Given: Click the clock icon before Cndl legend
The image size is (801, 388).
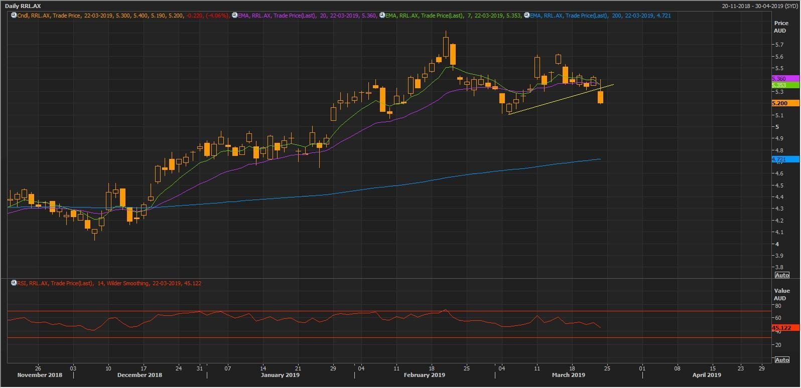Looking at the screenshot, I should [14, 16].
